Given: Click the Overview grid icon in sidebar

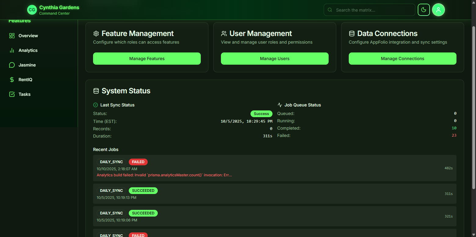Looking at the screenshot, I should click(12, 36).
